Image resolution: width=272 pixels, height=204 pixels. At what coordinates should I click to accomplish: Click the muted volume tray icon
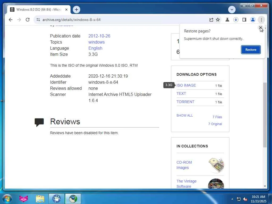pos(245,199)
